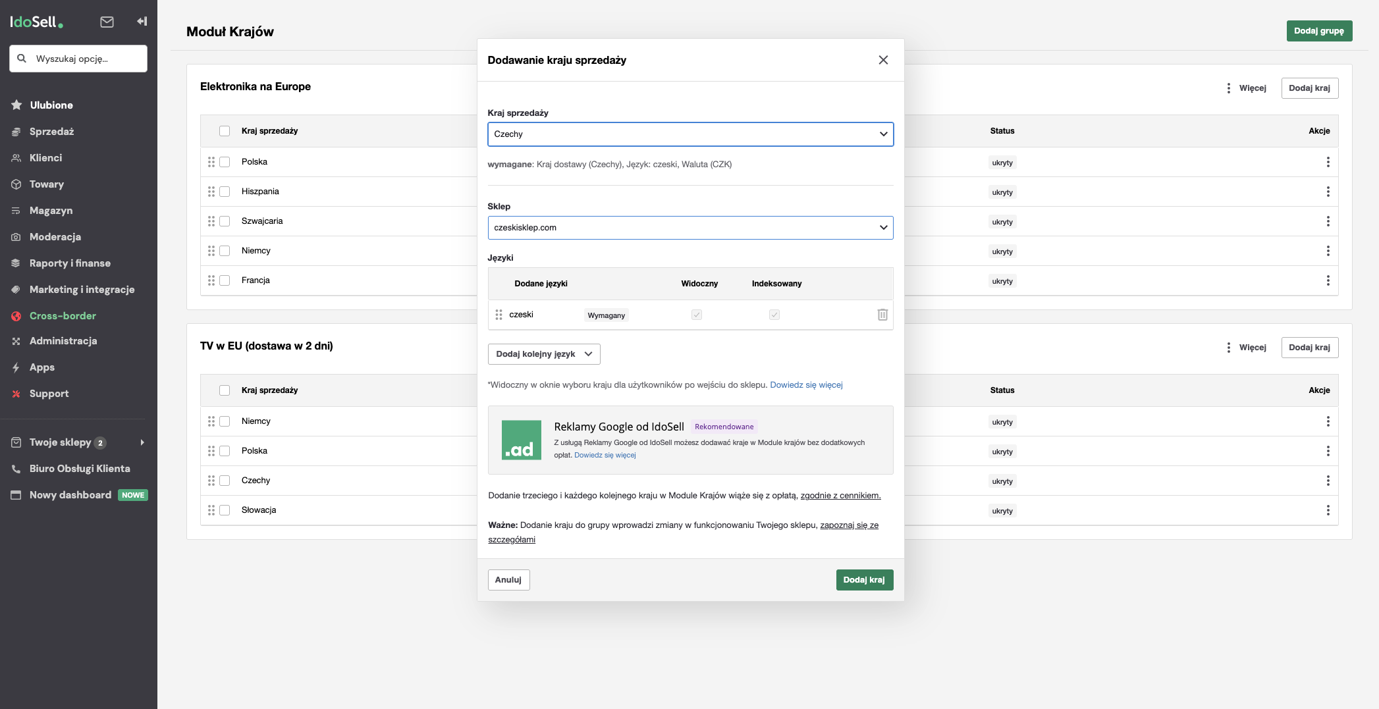
Task: Open the Nowy dashboard item
Action: coord(70,495)
